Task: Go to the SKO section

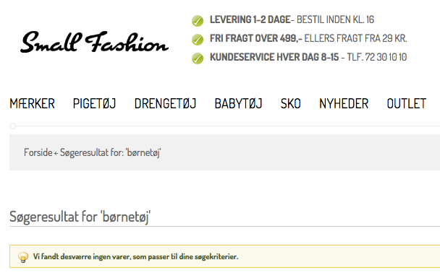Action: (x=291, y=104)
